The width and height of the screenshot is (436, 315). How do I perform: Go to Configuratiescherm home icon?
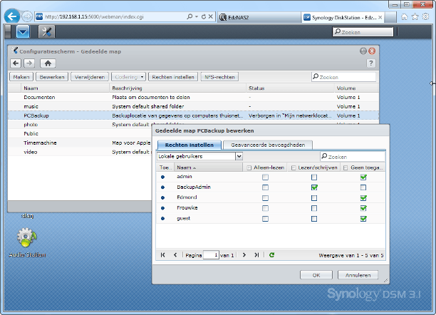click(48, 63)
